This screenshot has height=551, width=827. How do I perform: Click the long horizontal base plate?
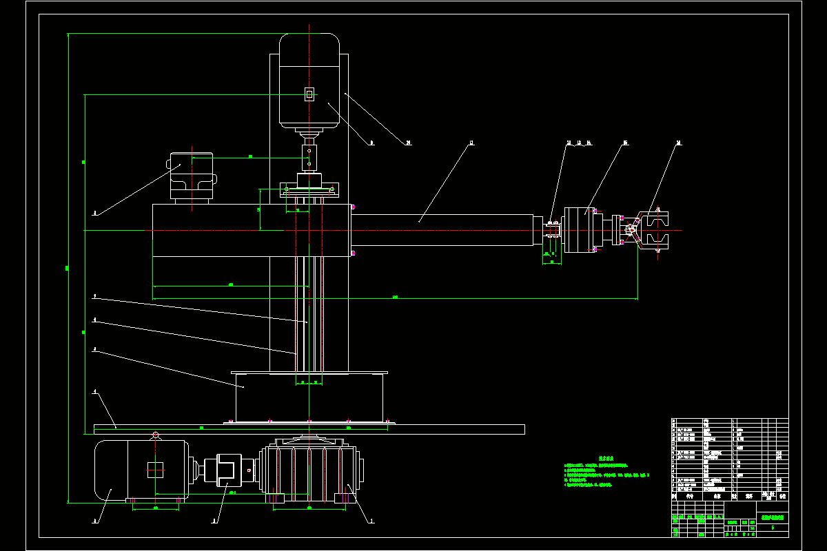coord(309,429)
